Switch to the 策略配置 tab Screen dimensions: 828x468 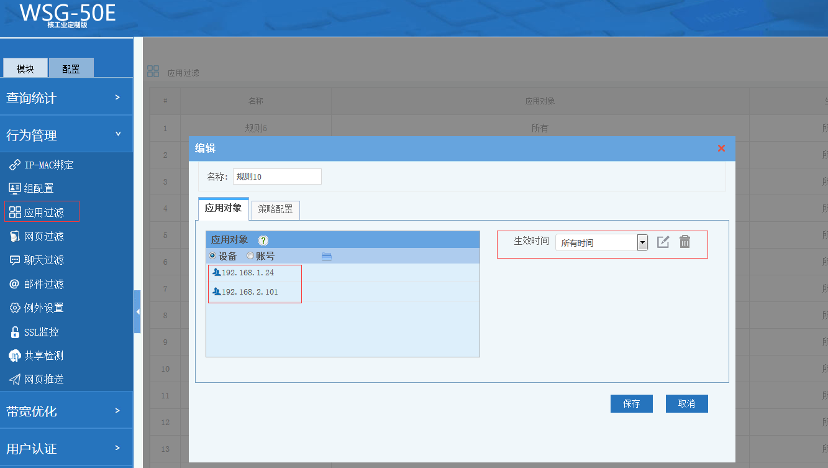click(x=275, y=209)
